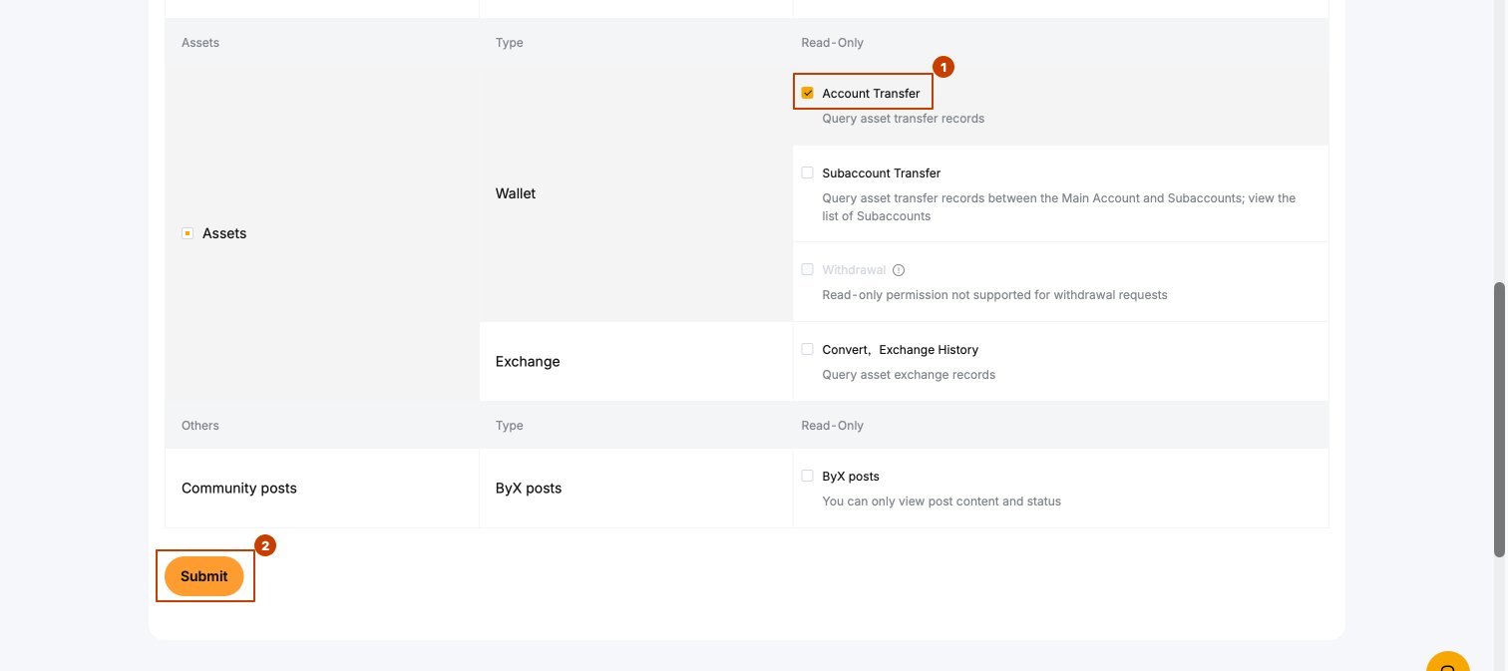Image resolution: width=1508 pixels, height=671 pixels.
Task: Click 'Read-only permission not supported' note
Action: click(x=994, y=295)
